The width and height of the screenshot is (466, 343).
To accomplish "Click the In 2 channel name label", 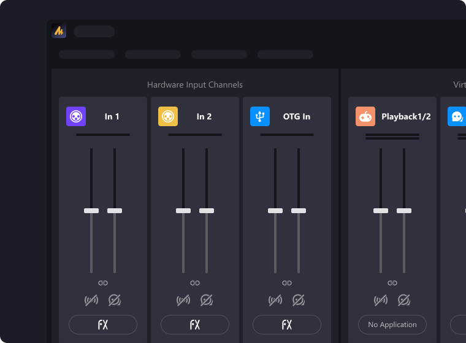I will click(204, 116).
